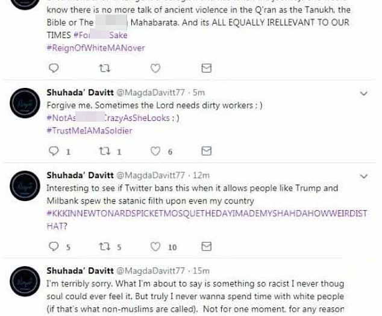Viewport: 382px width, 316px height.
Task: Expand options menu for the 5m tweet
Action: 363,93
